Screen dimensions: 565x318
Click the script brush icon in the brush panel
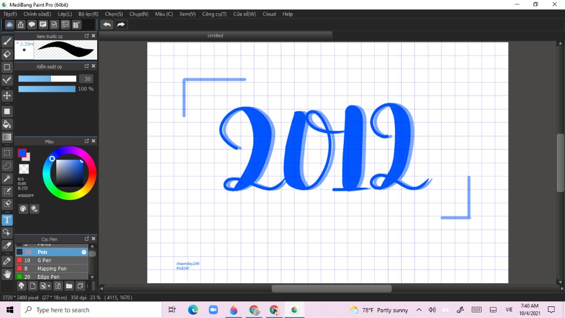(x=57, y=286)
